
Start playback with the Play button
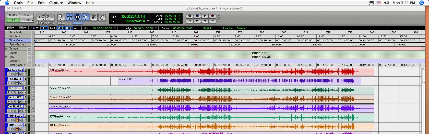pyautogui.click(x=205, y=16)
